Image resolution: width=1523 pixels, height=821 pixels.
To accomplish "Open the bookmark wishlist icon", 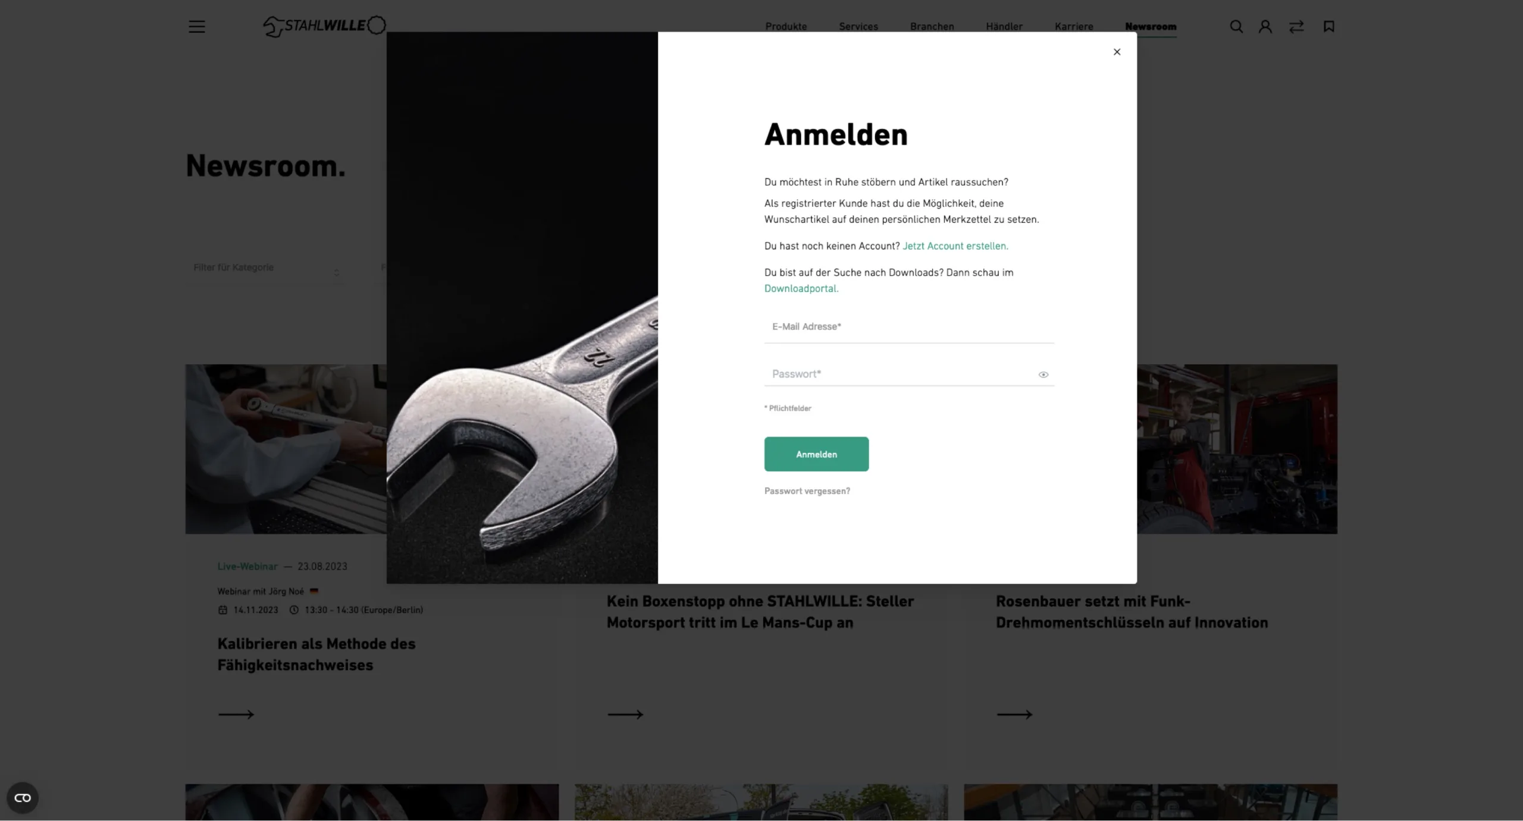I will tap(1328, 27).
